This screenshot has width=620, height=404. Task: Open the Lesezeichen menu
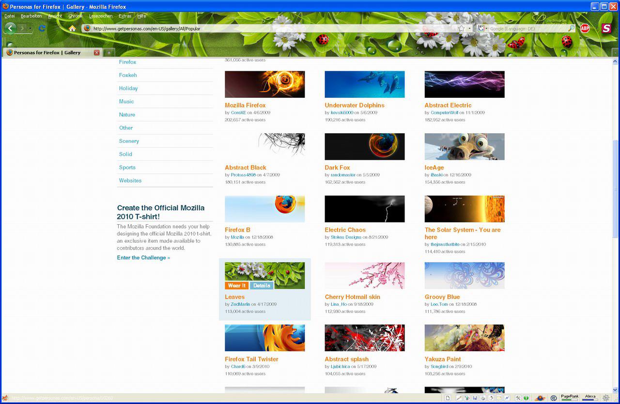click(x=101, y=16)
